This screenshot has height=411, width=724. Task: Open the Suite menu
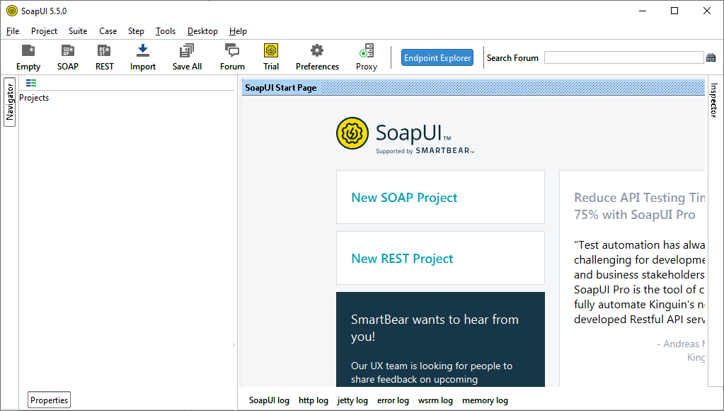(x=78, y=31)
